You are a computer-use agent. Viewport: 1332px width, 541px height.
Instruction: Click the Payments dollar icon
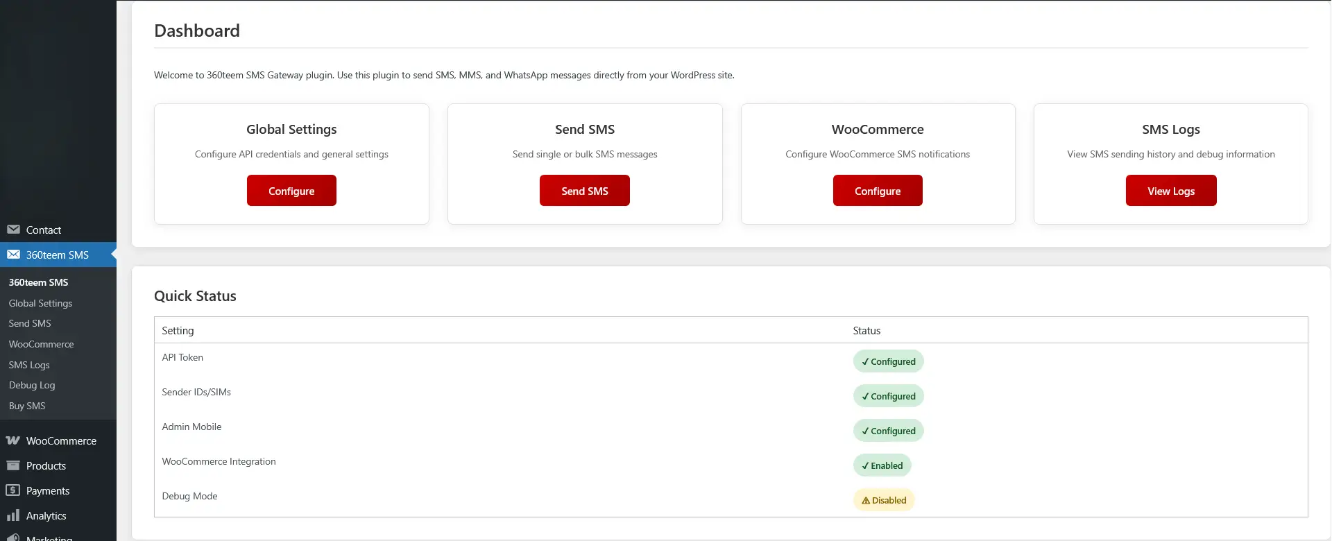[x=13, y=490]
